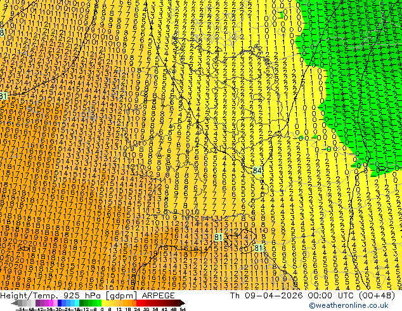Click the dark maroon right arrow tip of the legend
Viewport: 402px width, 311px height.
pos(183,303)
